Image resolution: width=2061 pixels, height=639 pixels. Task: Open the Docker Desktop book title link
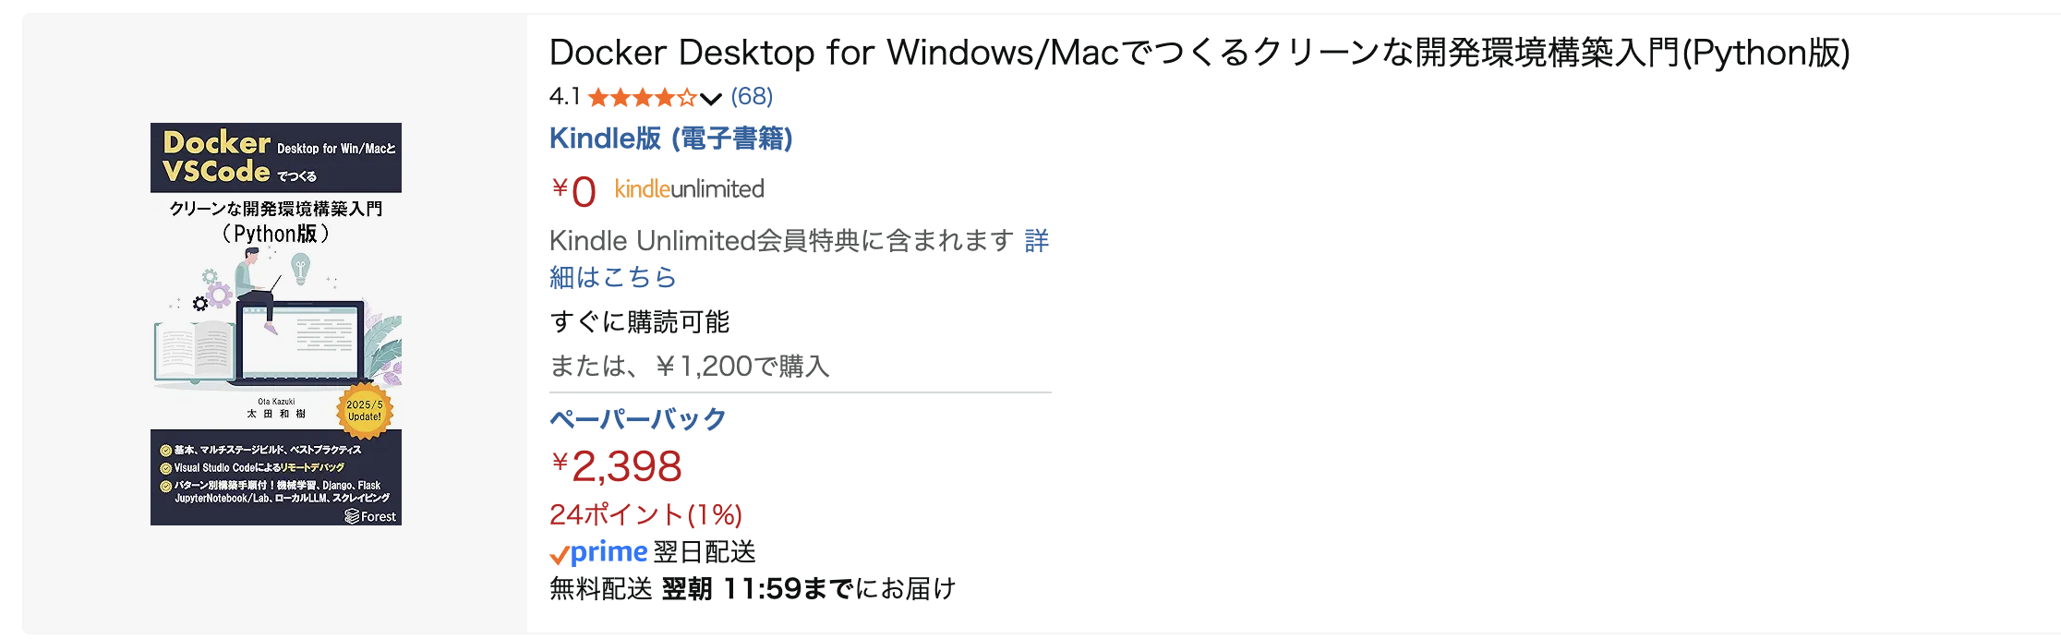click(x=1199, y=54)
